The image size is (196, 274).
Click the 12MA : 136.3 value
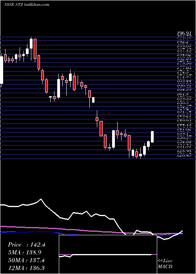click(26, 268)
